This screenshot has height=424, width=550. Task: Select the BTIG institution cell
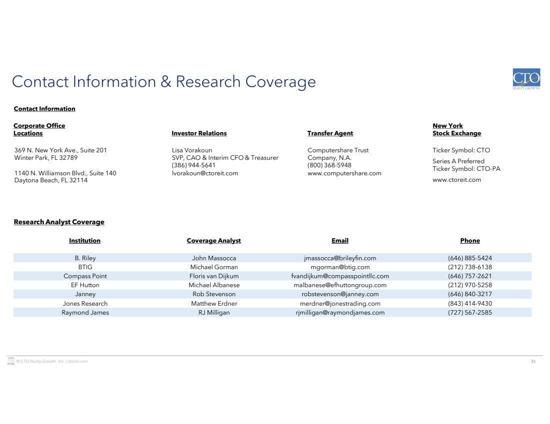point(85,267)
